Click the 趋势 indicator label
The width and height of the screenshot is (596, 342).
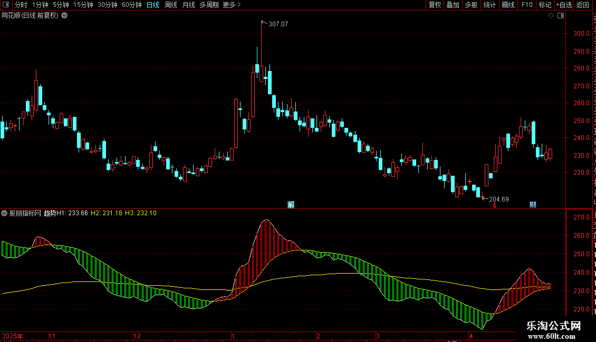(x=50, y=213)
